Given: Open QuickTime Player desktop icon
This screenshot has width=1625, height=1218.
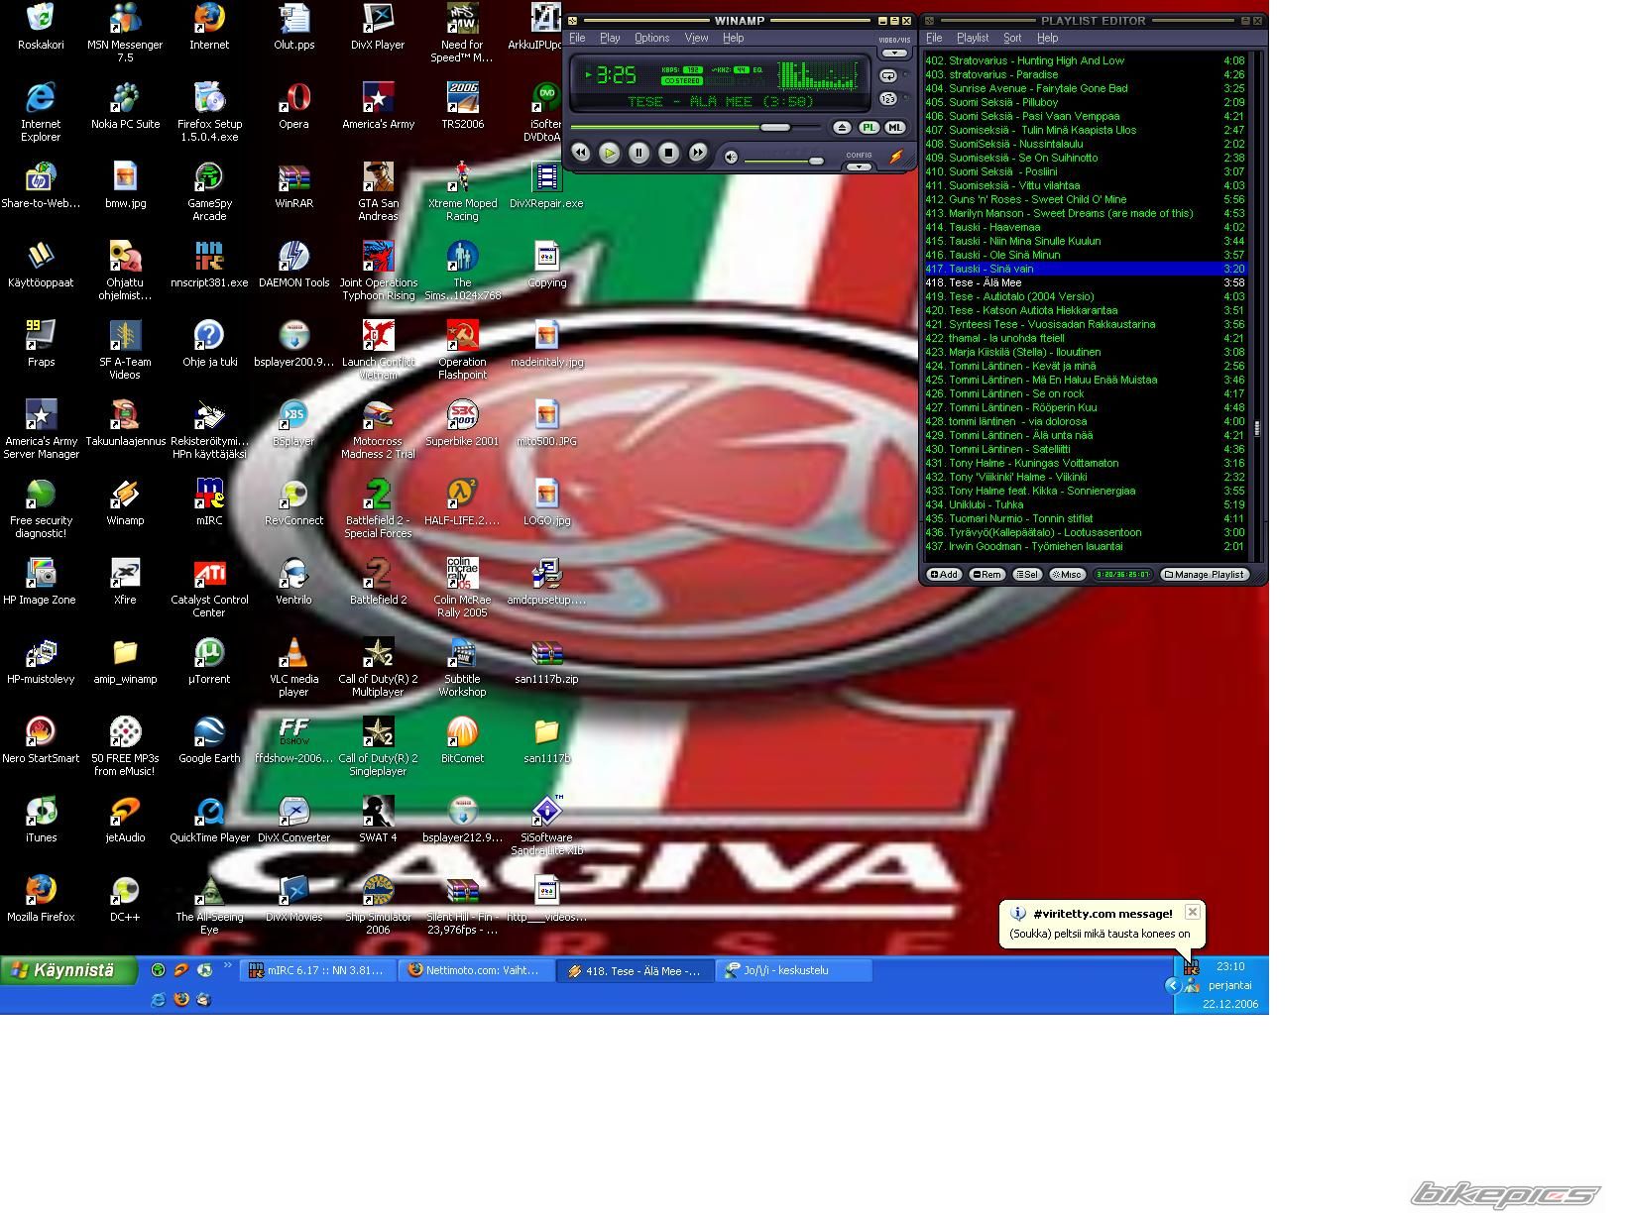Looking at the screenshot, I should coord(209,819).
